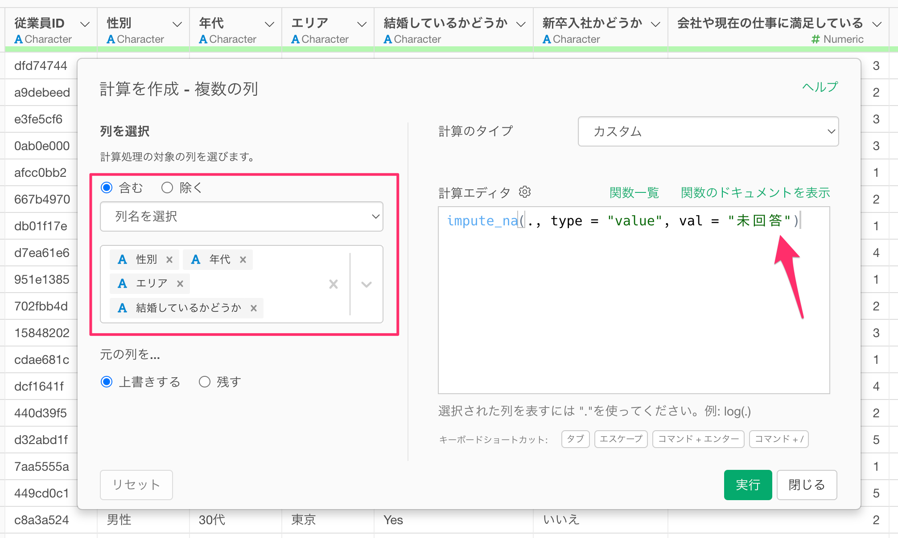Choose 残す to keep original columns

[205, 382]
